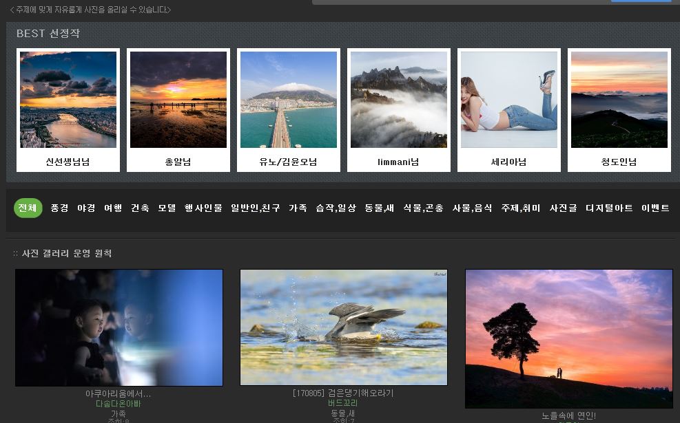Image resolution: width=680 pixels, height=423 pixels.
Task: Click the post title 아쿠아리움에서...
Action: [119, 393]
